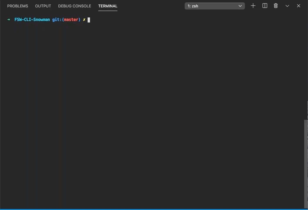Click the red 'master' branch name

click(x=71, y=20)
